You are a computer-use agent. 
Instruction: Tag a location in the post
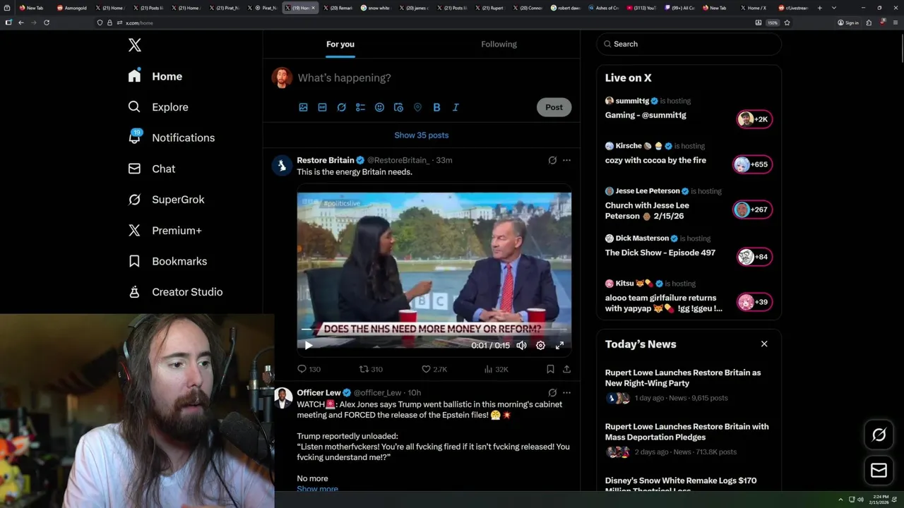(417, 107)
